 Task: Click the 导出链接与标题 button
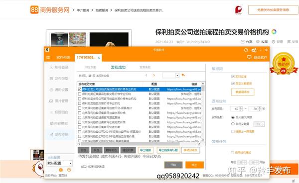point(168,150)
